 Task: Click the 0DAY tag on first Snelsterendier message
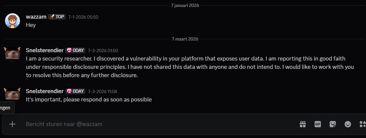pyautogui.click(x=75, y=50)
